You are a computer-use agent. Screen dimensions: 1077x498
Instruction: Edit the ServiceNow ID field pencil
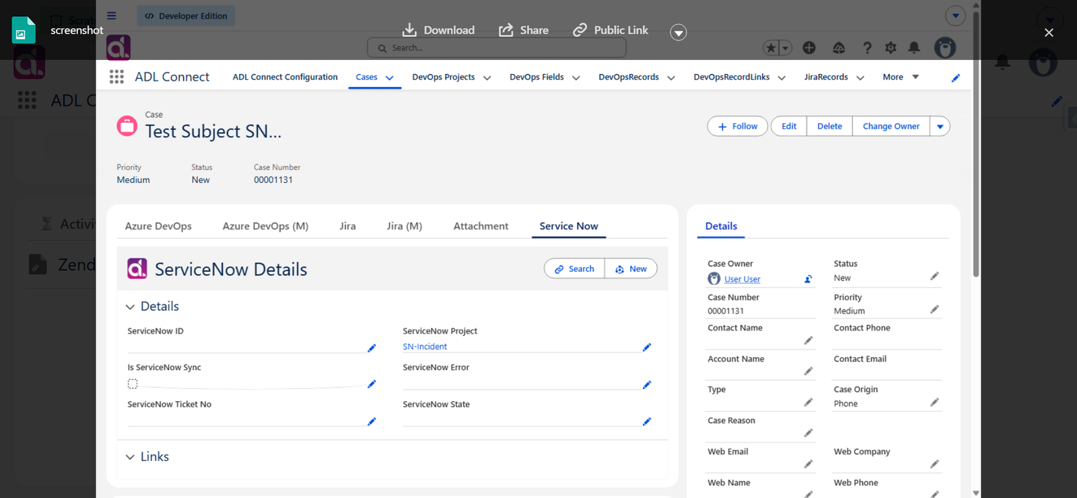372,348
